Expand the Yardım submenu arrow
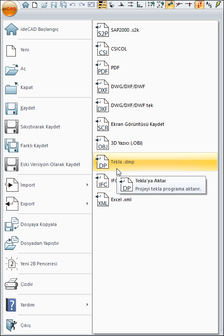224x336 pixels. 87,304
